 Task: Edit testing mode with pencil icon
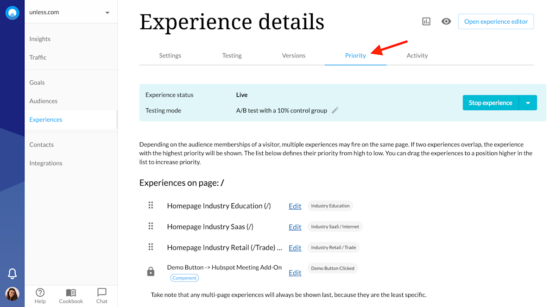pos(335,110)
